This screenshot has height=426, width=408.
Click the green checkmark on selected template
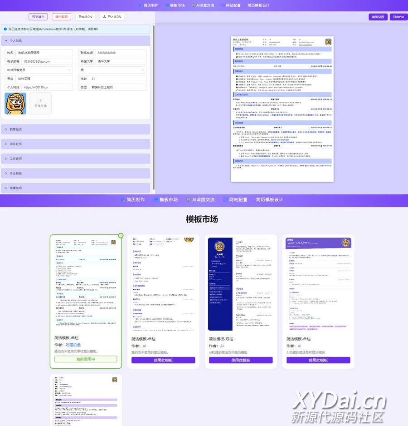click(x=121, y=235)
